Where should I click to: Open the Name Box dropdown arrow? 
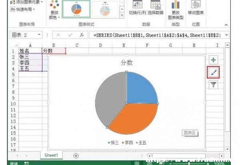click(x=39, y=35)
